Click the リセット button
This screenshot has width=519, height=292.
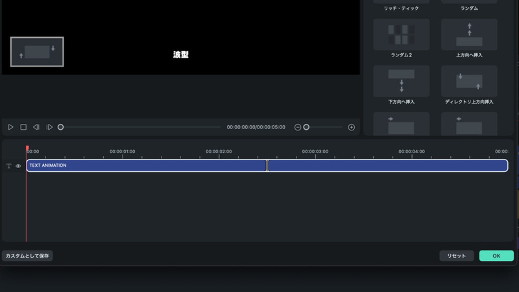(x=457, y=256)
